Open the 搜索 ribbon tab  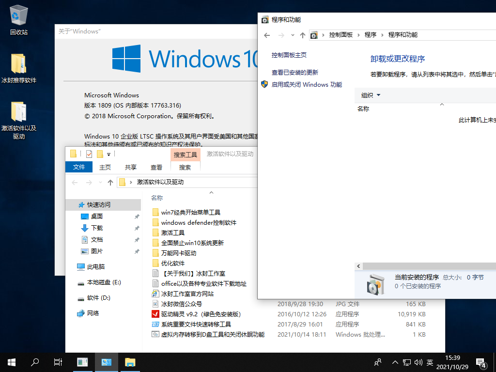[185, 167]
